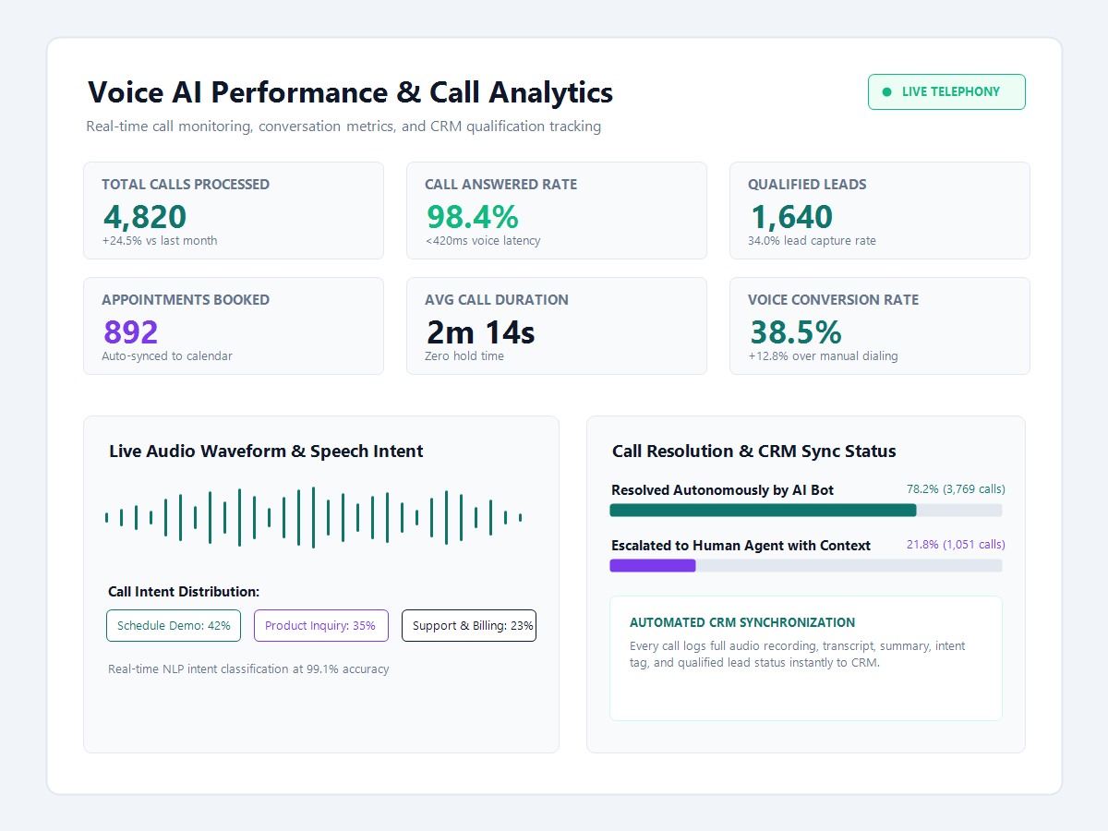Open the Call Answered Rate card
Viewport: 1108px width, 831px height.
click(x=557, y=211)
